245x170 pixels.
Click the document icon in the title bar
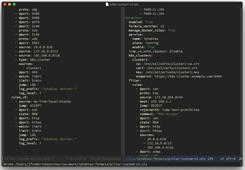click(107, 5)
